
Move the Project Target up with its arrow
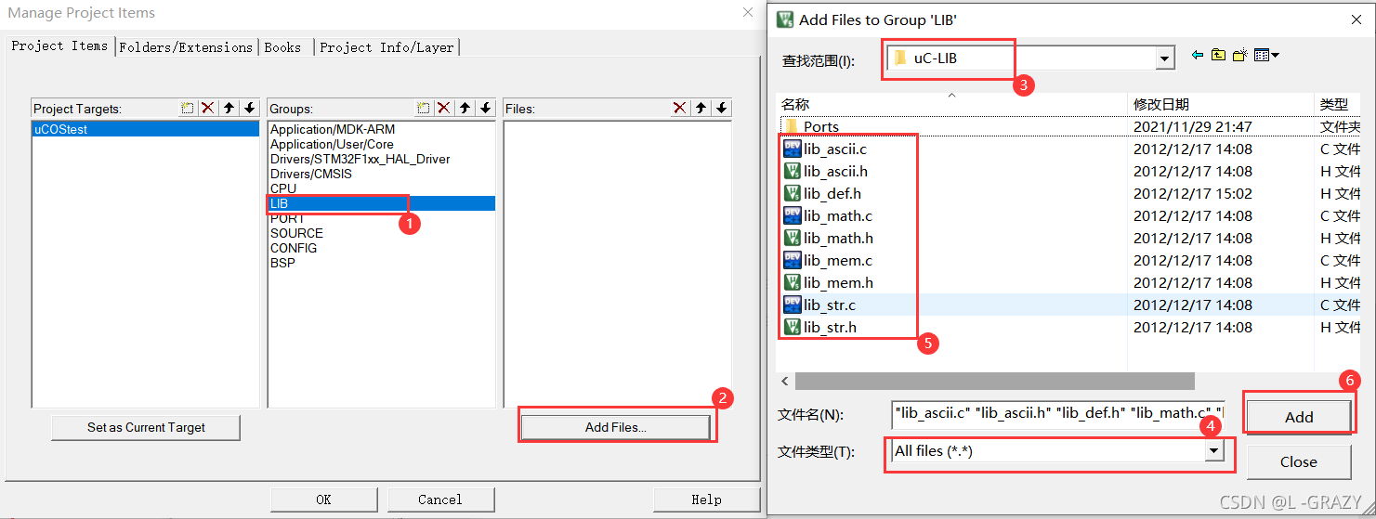(229, 109)
